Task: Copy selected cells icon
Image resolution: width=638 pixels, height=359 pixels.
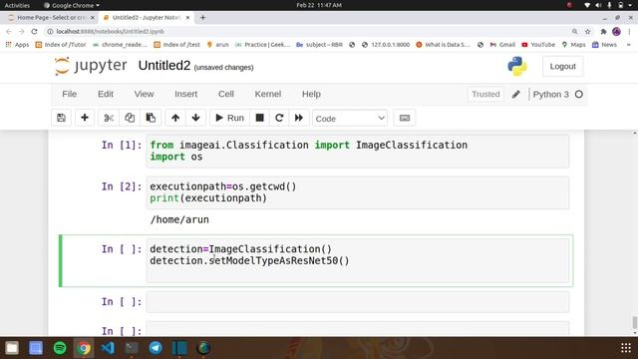Action: coord(130,118)
